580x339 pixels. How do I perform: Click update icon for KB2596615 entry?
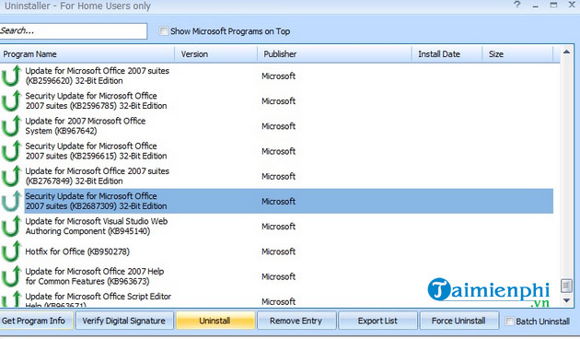11,151
